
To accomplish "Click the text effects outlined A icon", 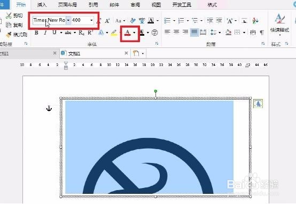I will (x=101, y=32).
